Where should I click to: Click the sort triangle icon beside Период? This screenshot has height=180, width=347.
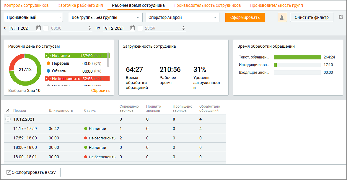click(x=7, y=111)
